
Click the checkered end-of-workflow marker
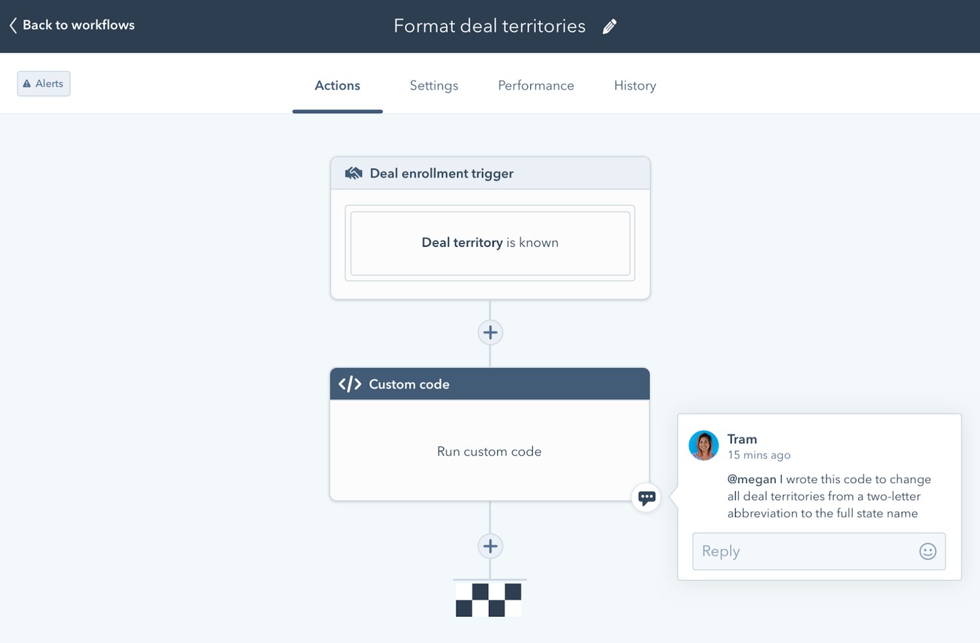click(488, 598)
